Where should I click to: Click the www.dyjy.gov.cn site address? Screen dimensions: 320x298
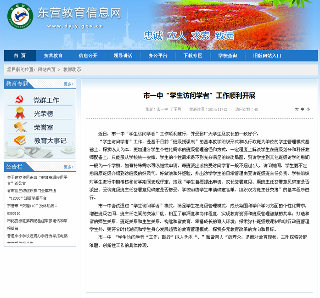[75, 26]
